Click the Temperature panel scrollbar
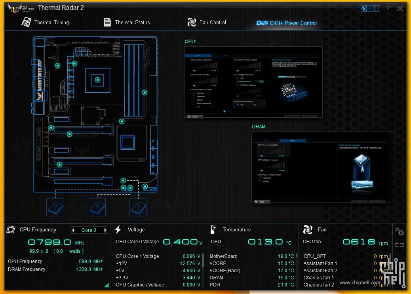The image size is (411, 294). pos(297,255)
